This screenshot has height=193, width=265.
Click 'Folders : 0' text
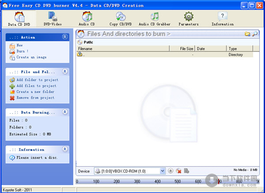pyautogui.click(x=20, y=127)
